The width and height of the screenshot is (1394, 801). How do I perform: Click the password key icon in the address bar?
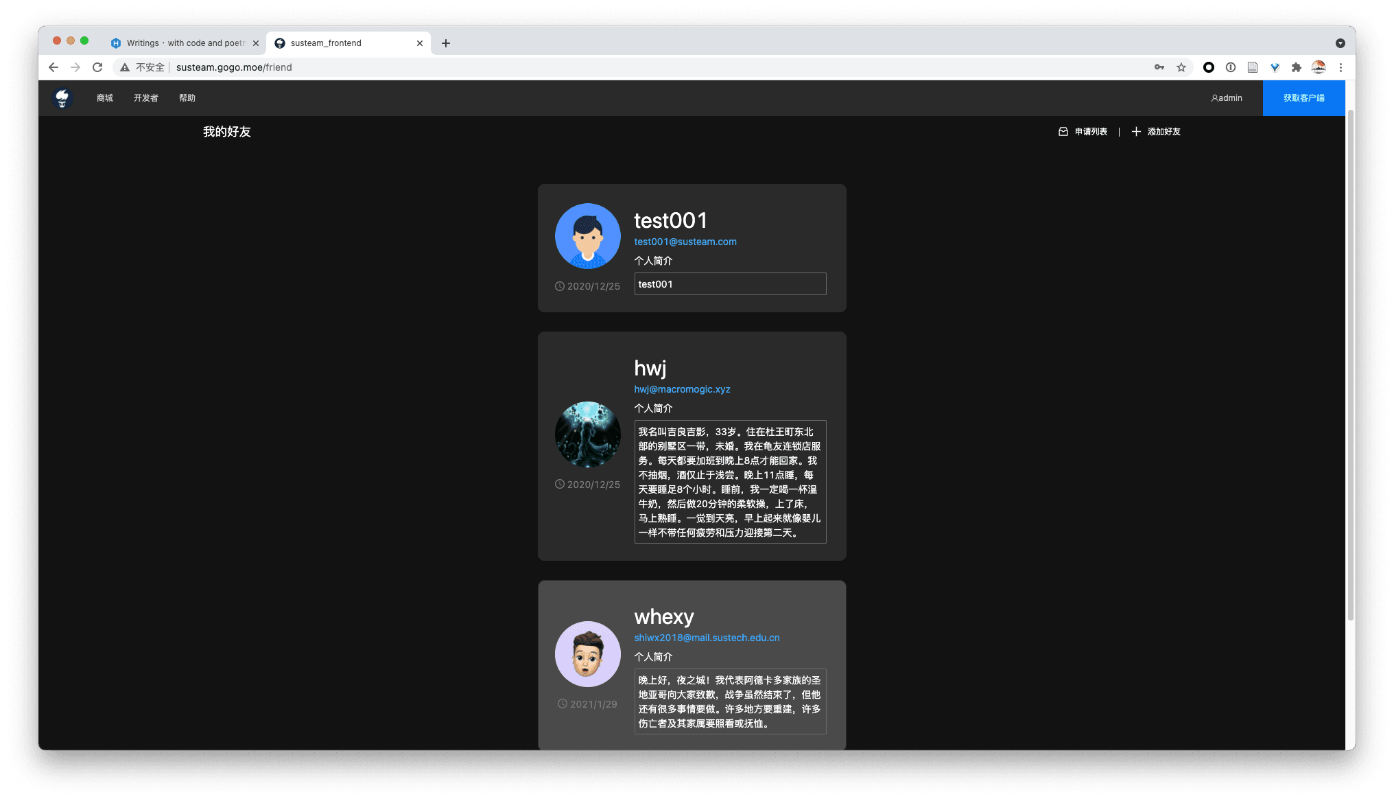1159,67
